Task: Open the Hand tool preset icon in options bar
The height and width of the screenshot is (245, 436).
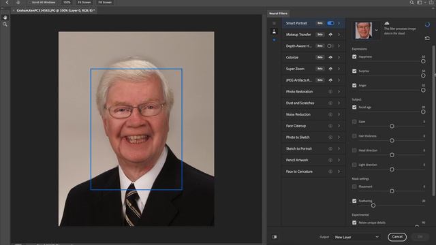Action: click(18, 2)
